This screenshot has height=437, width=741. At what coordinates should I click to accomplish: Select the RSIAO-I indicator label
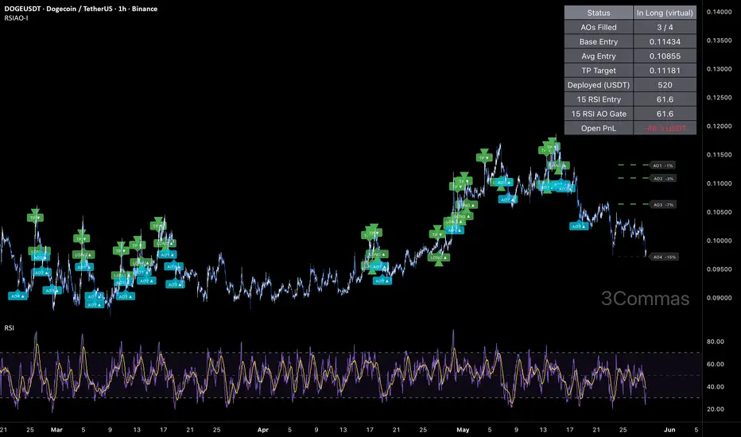coord(16,18)
